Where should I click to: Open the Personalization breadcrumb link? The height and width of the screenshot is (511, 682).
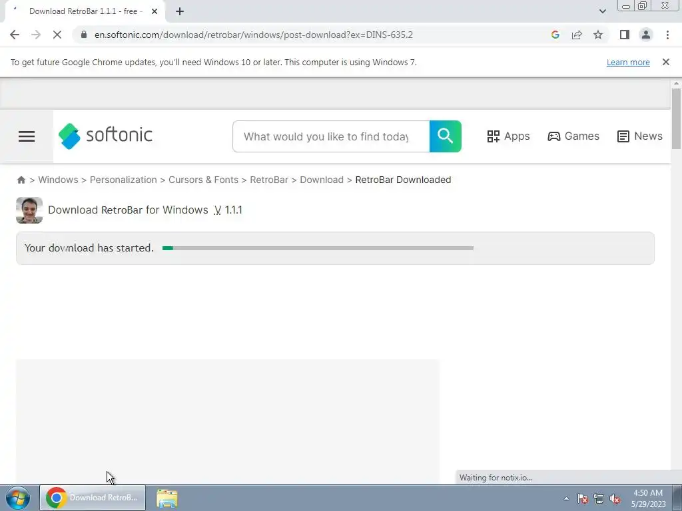pyautogui.click(x=123, y=180)
